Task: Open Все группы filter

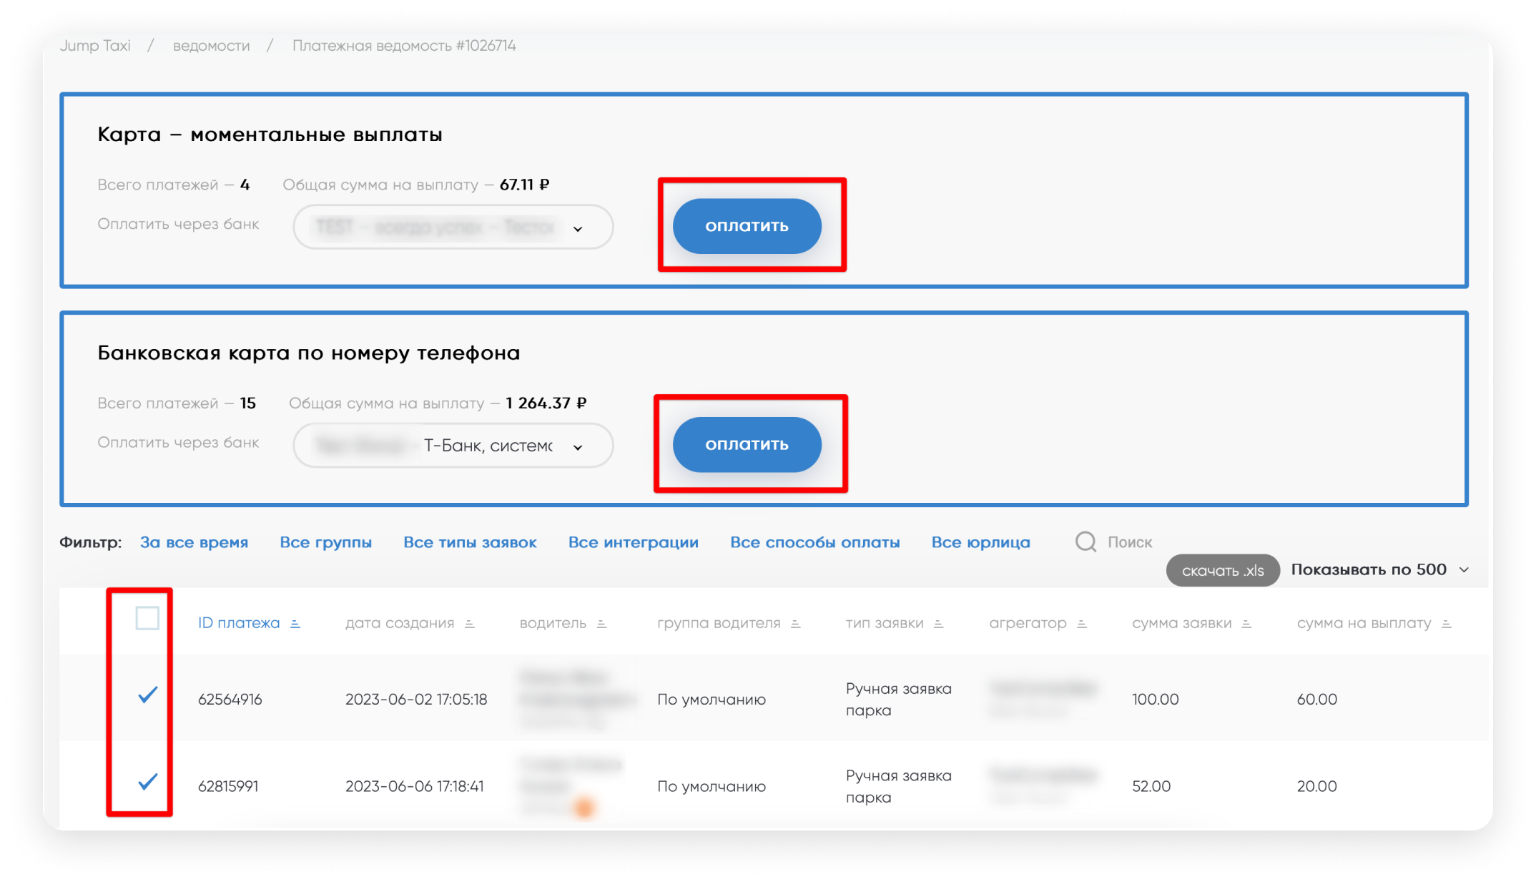Action: pos(325,542)
